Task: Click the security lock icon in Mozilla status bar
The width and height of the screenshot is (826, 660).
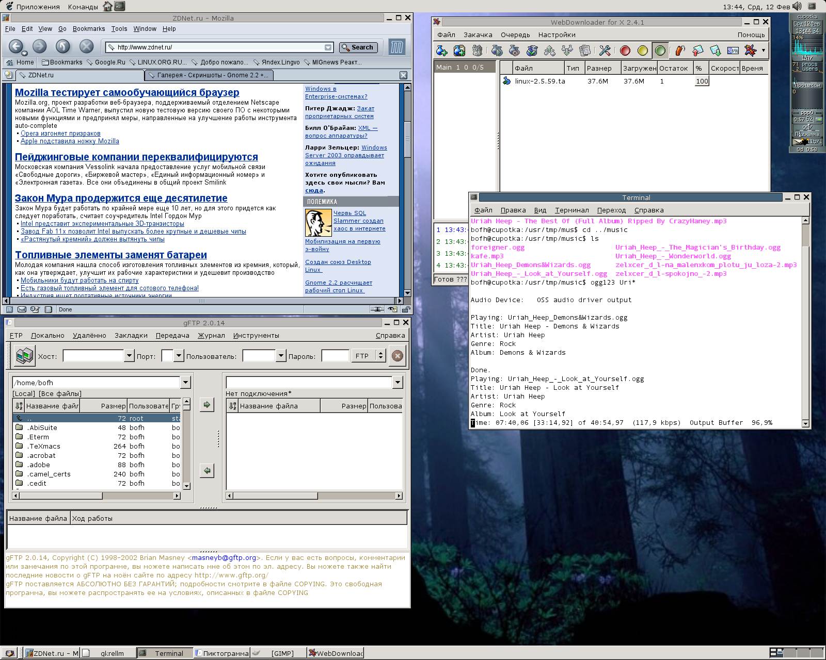Action: point(406,309)
